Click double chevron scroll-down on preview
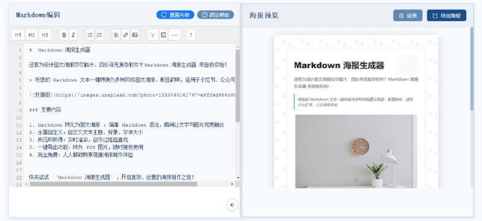Image resolution: width=482 pixels, height=221 pixels. (x=356, y=181)
